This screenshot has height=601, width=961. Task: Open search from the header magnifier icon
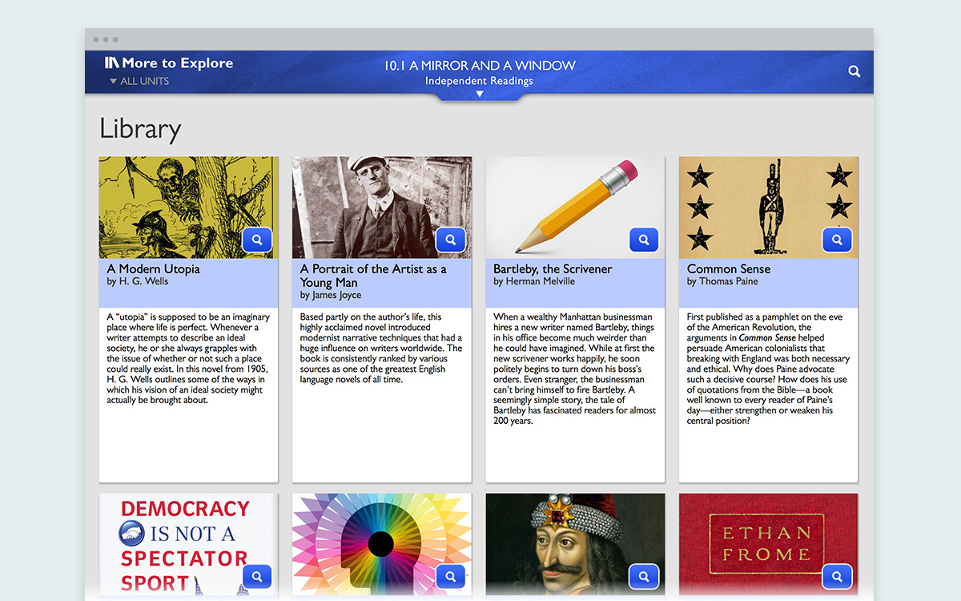coord(854,71)
